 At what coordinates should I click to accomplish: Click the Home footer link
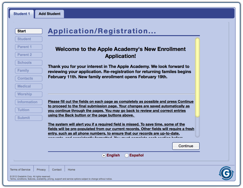pyautogui.click(x=71, y=170)
